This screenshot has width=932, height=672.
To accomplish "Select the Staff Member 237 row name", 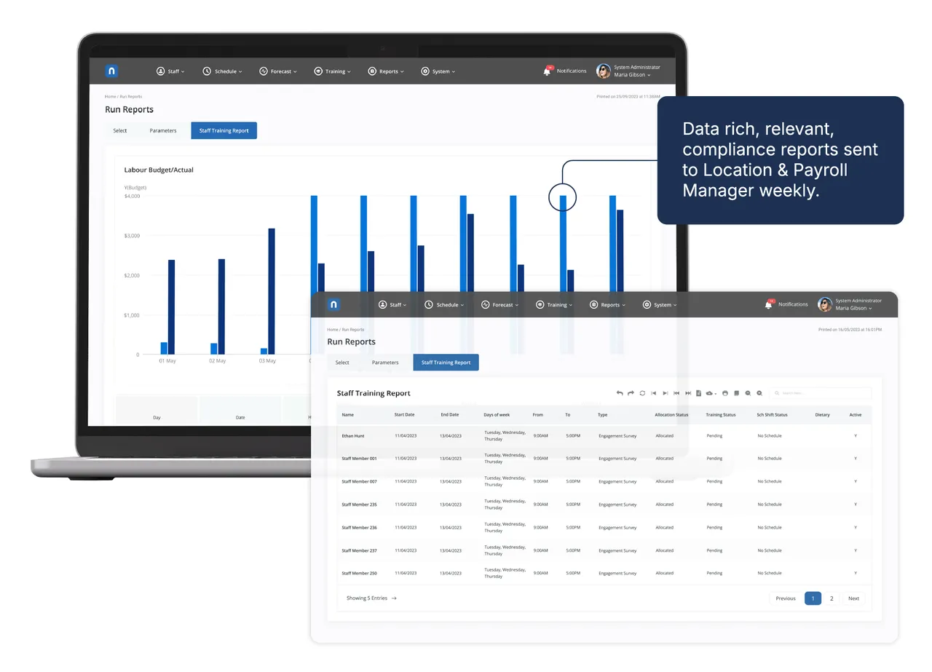I will 359,550.
